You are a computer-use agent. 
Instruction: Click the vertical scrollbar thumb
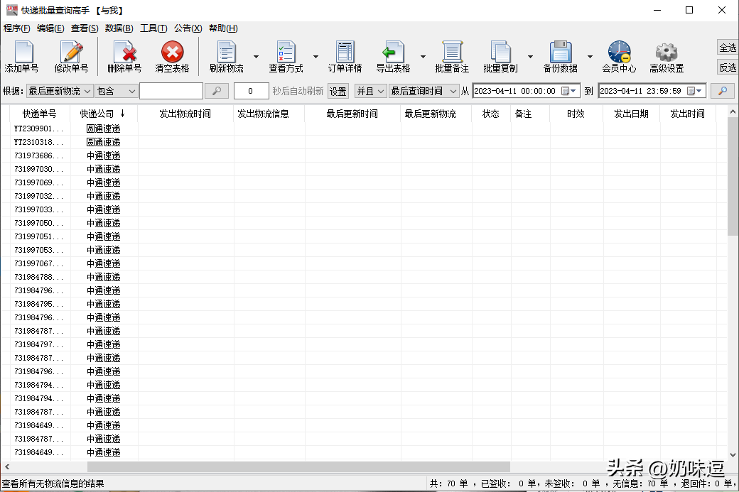tap(733, 177)
